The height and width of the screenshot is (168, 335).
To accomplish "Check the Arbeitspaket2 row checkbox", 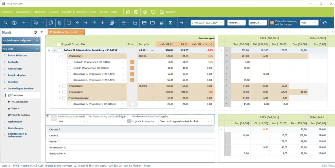I will (64, 86).
